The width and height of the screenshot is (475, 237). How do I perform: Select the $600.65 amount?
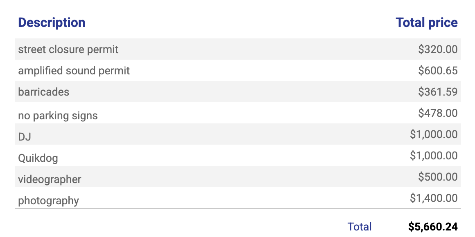coord(438,70)
